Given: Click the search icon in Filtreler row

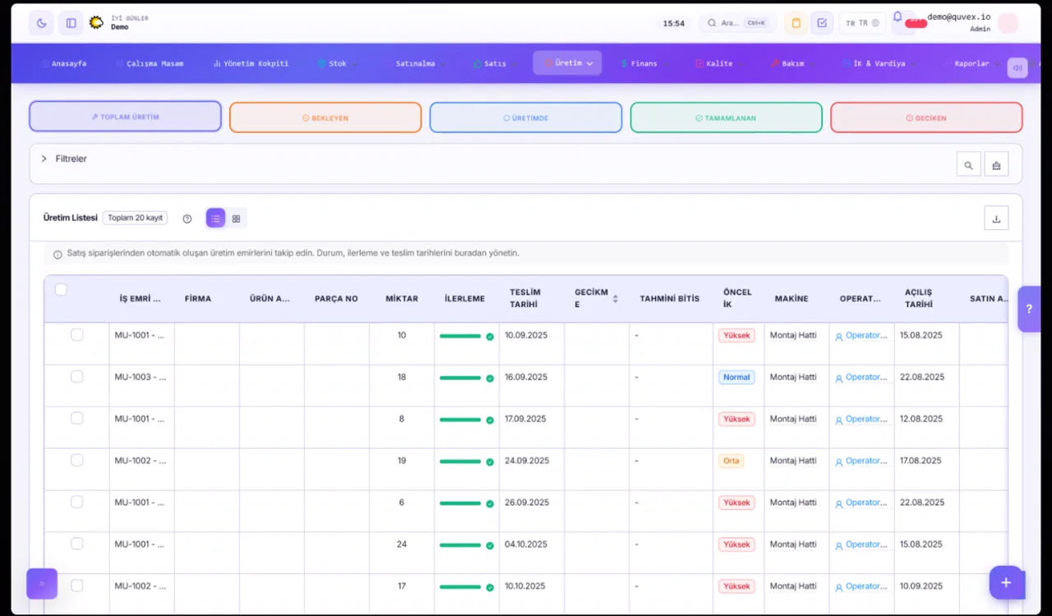Looking at the screenshot, I should point(969,165).
